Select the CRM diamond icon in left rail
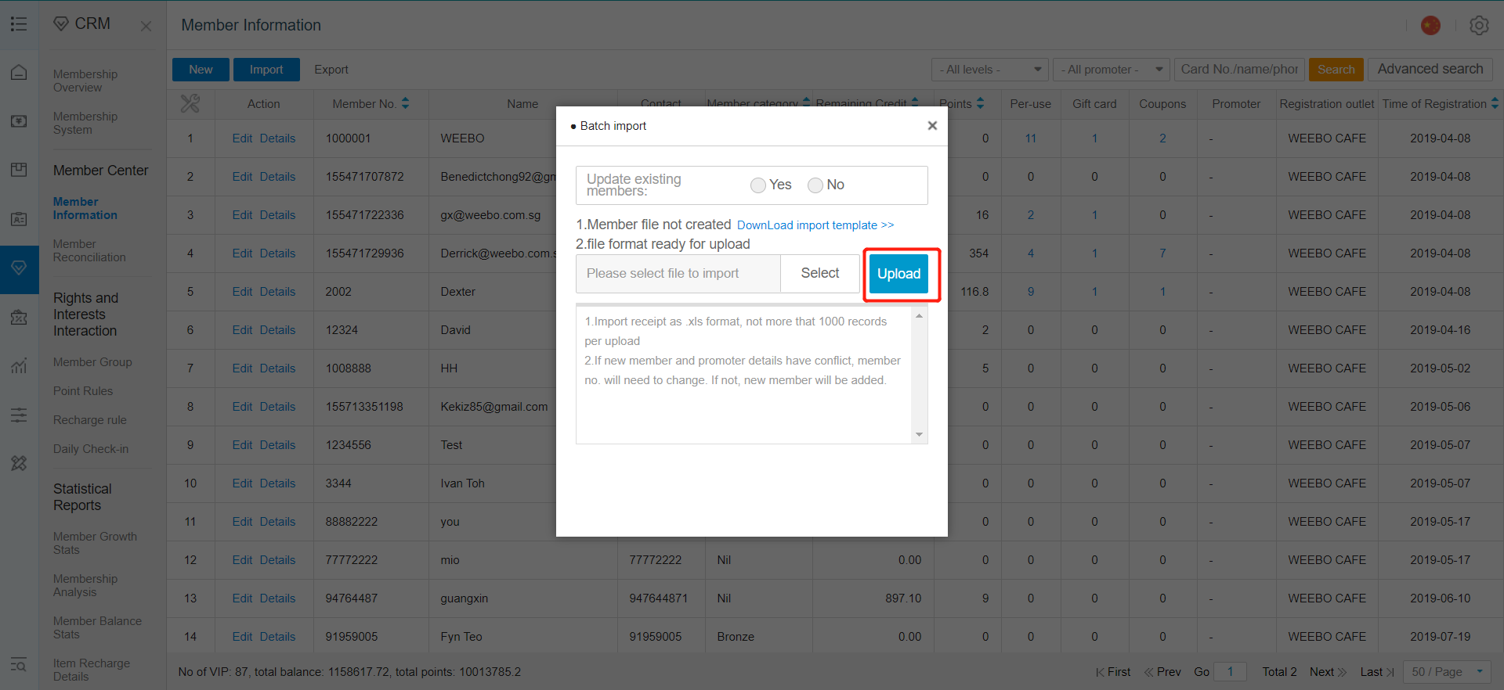Image resolution: width=1504 pixels, height=690 pixels. pos(19,268)
